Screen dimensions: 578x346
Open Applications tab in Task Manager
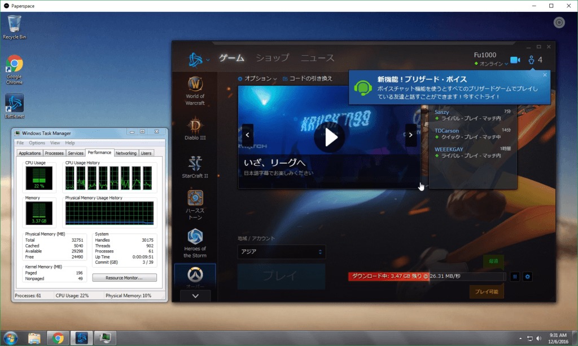point(29,153)
